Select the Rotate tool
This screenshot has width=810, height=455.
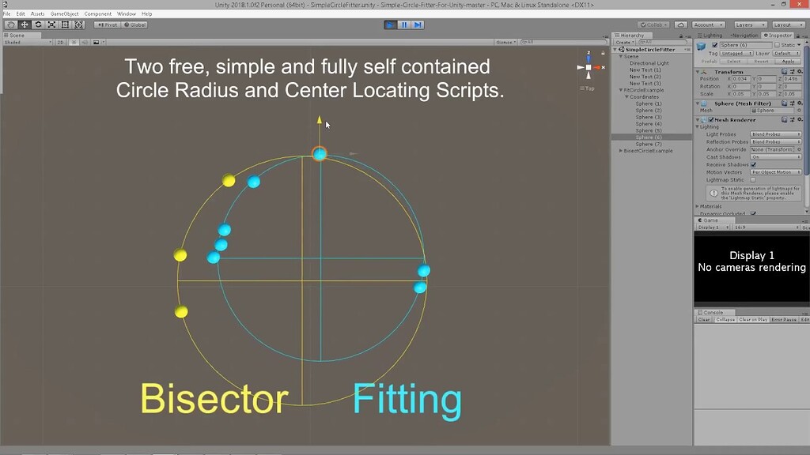point(39,24)
